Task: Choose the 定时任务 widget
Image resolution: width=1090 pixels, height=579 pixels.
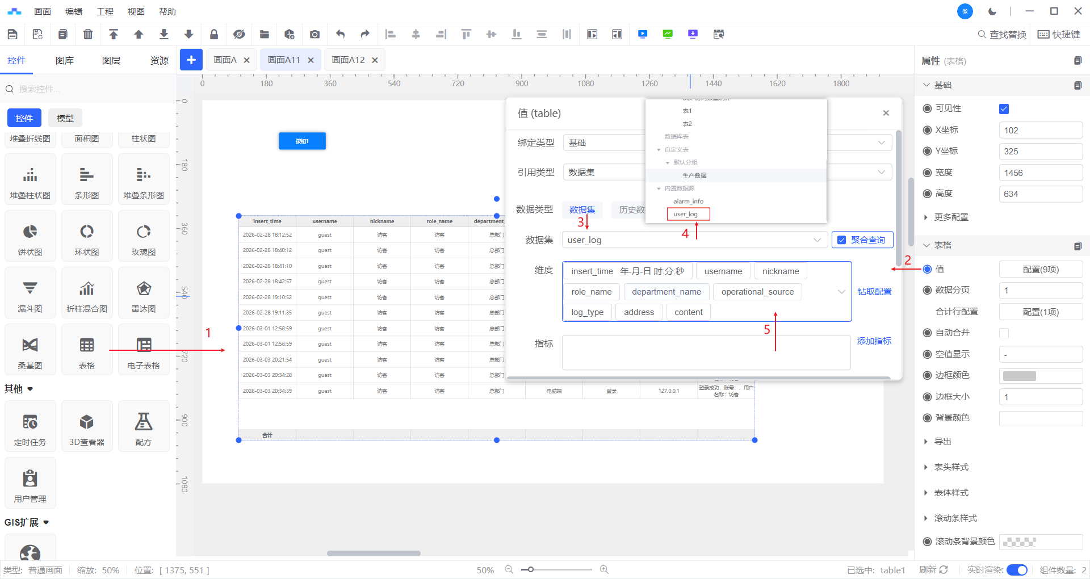Action: pos(30,426)
